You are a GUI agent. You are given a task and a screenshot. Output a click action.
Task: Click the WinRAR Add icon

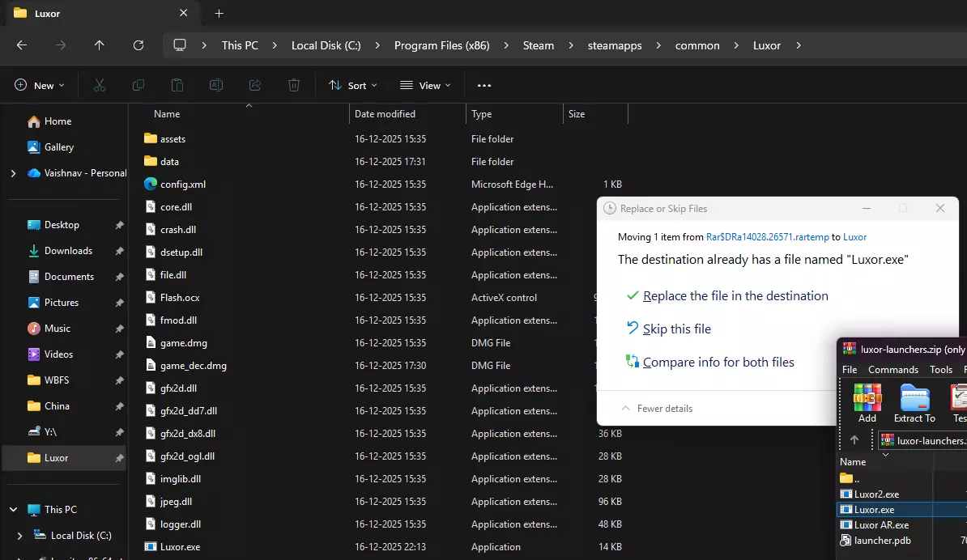867,403
